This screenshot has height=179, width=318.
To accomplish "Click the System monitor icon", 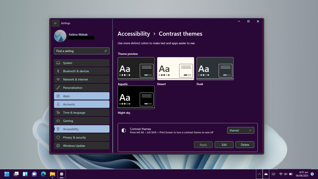I will point(58,63).
